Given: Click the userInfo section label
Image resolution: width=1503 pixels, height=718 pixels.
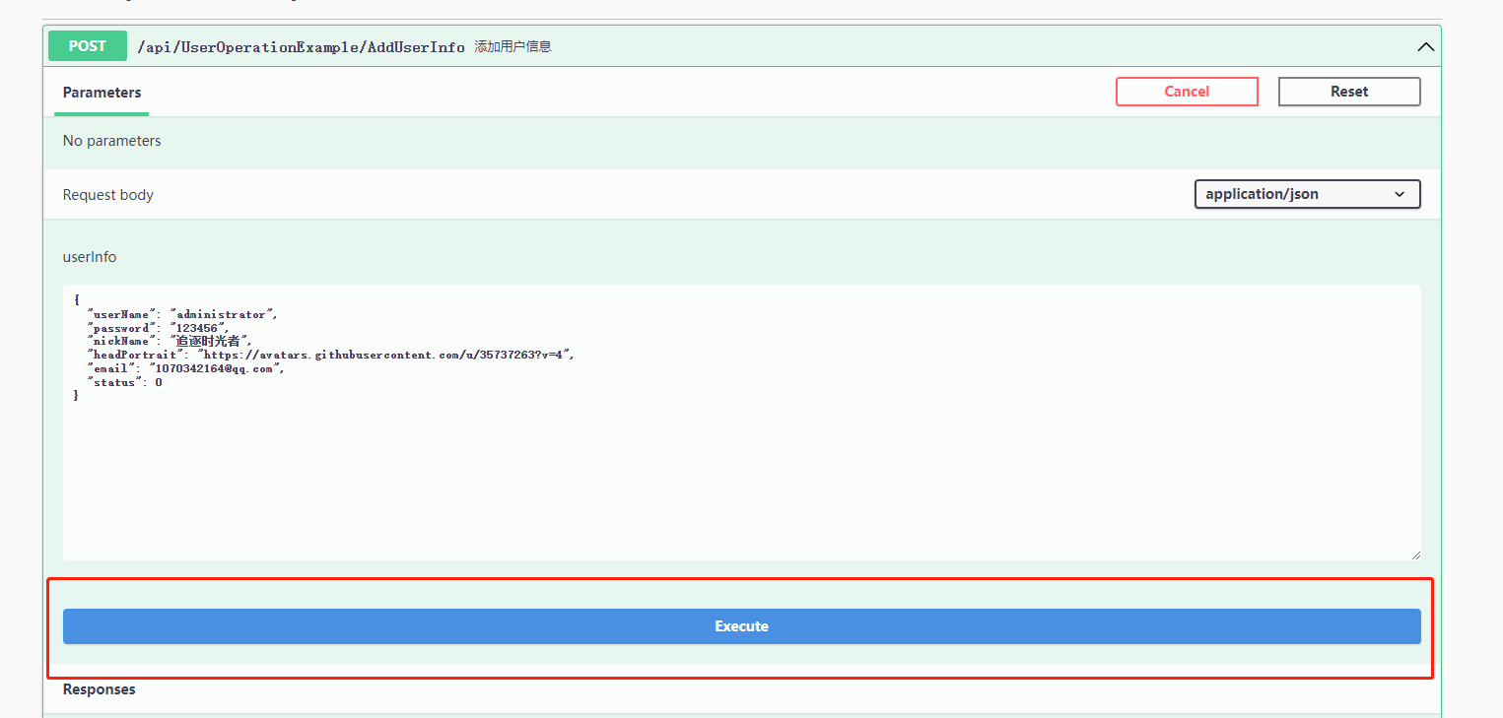Looking at the screenshot, I should (89, 256).
